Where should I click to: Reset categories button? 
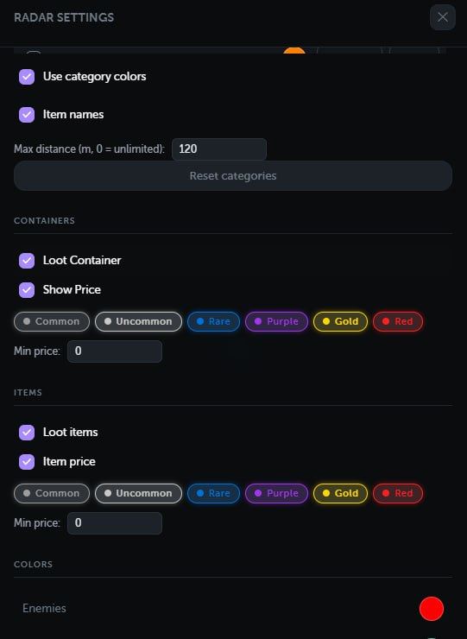(x=233, y=175)
